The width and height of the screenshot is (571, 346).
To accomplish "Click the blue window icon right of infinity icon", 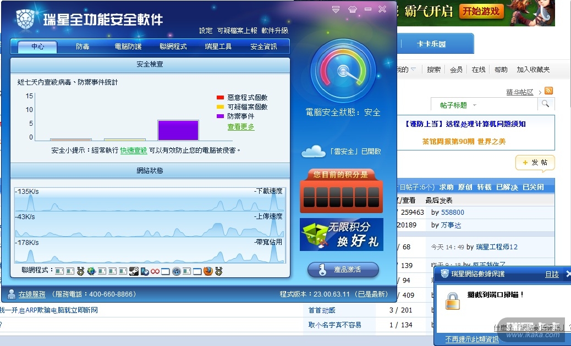I will click(166, 271).
